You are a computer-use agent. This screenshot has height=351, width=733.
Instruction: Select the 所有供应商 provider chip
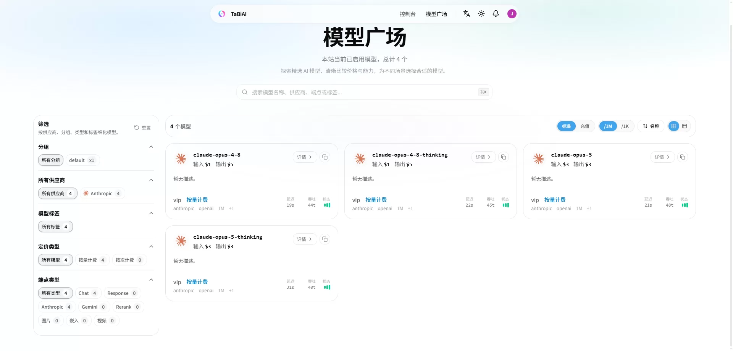tap(58, 194)
